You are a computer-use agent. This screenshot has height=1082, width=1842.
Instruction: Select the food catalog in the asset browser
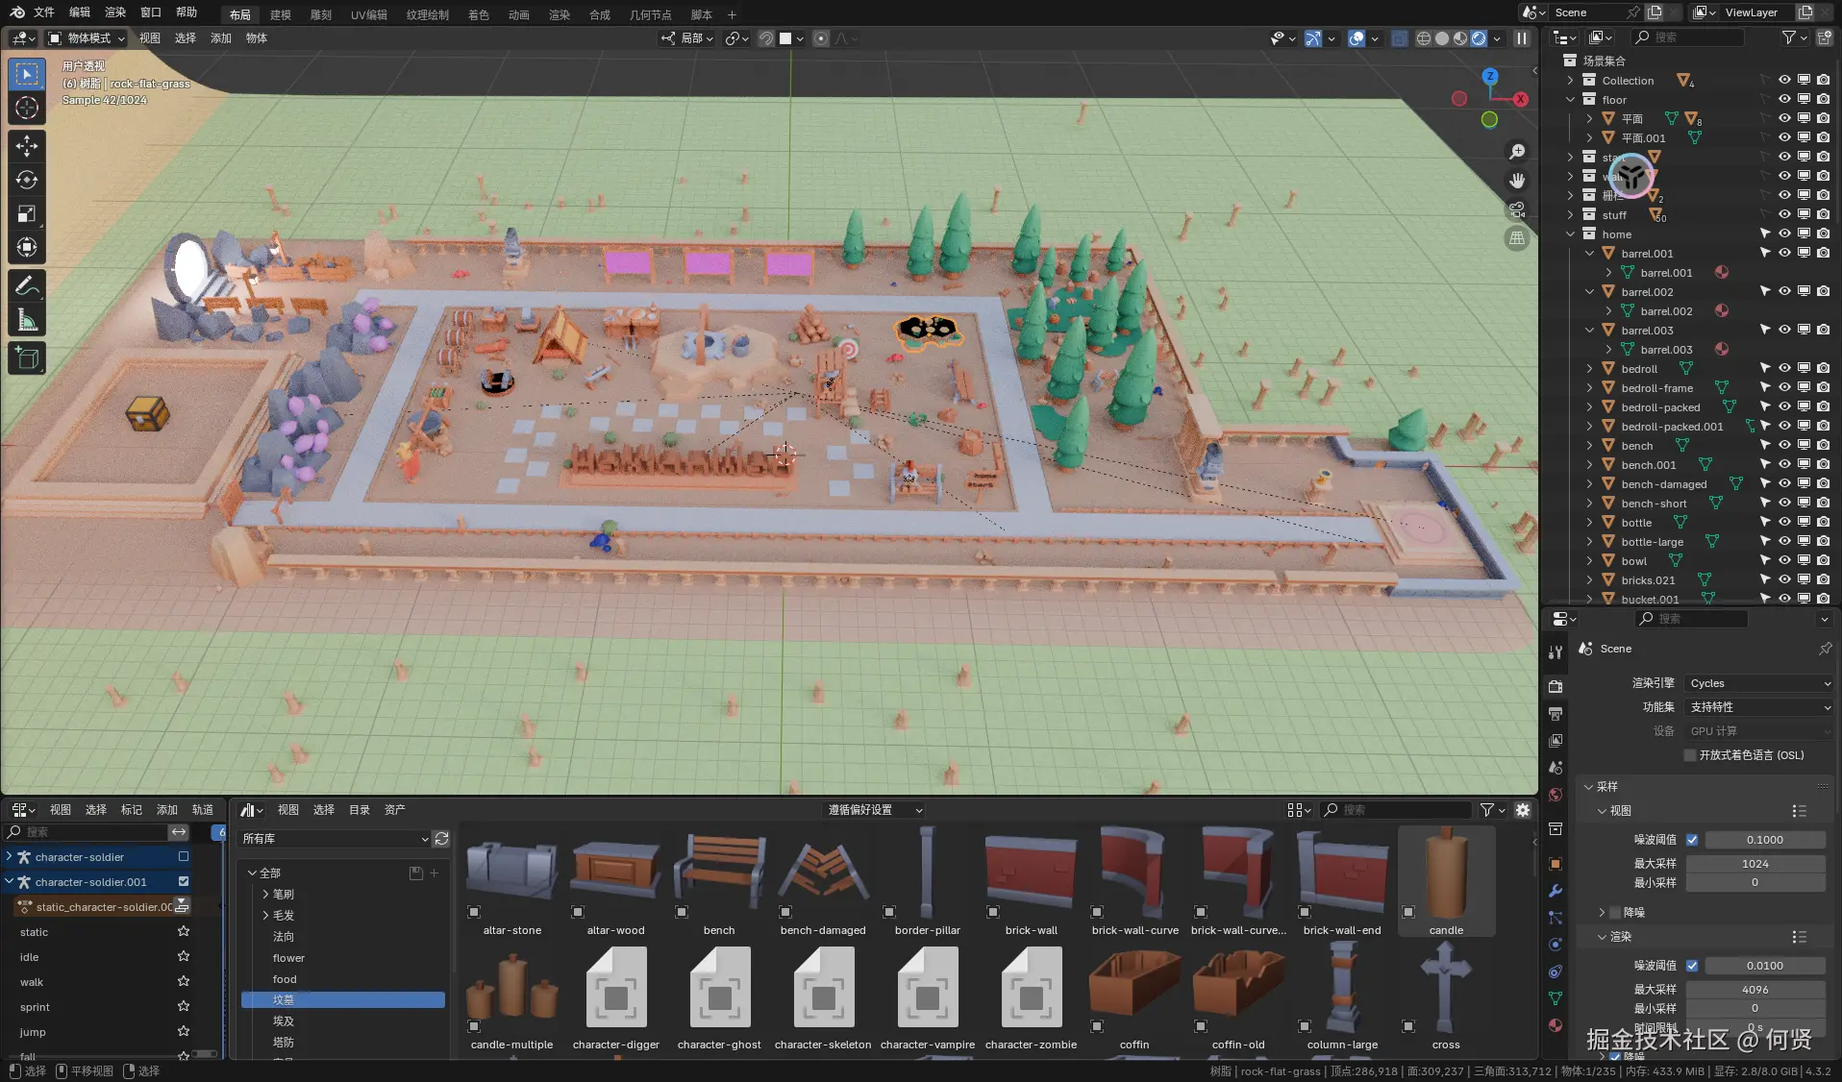(x=285, y=979)
